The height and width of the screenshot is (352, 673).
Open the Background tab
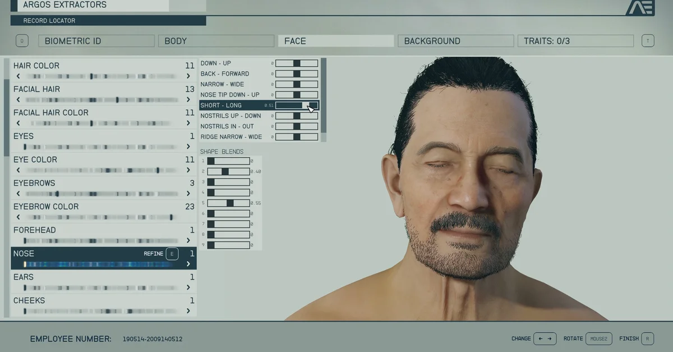click(455, 41)
